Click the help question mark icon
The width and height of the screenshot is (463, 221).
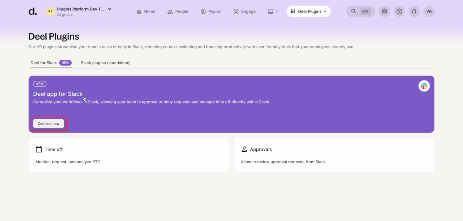pos(399,11)
